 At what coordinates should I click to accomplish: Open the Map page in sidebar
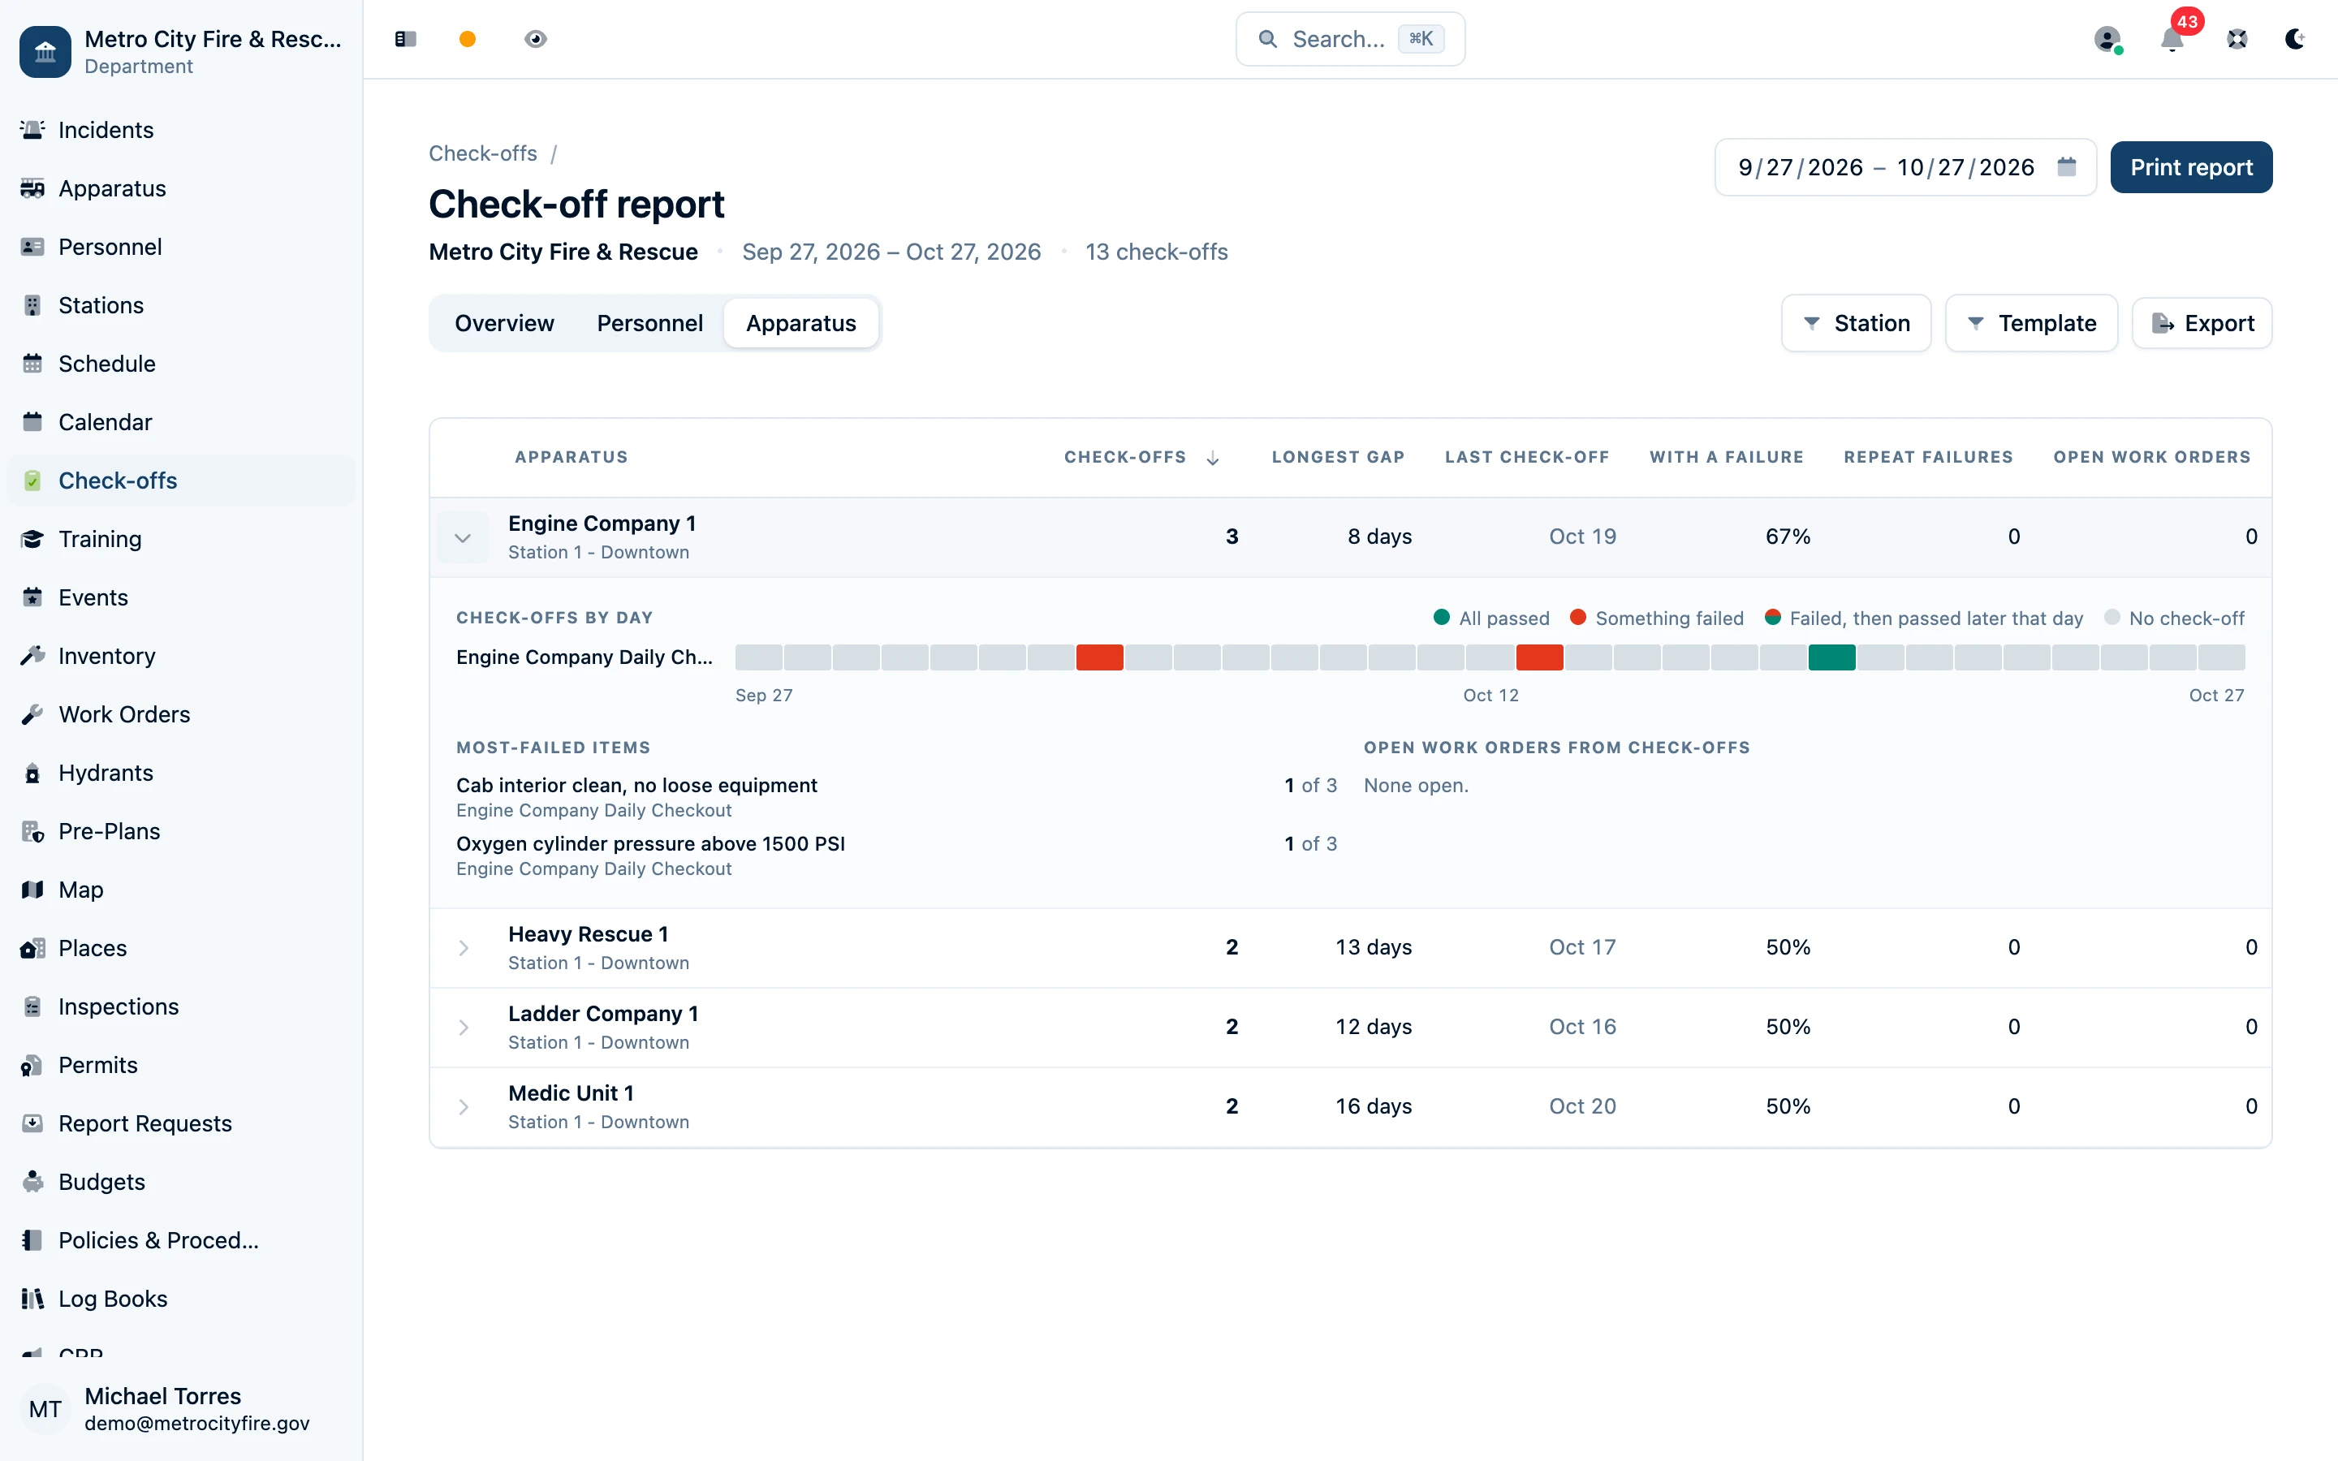(x=181, y=890)
